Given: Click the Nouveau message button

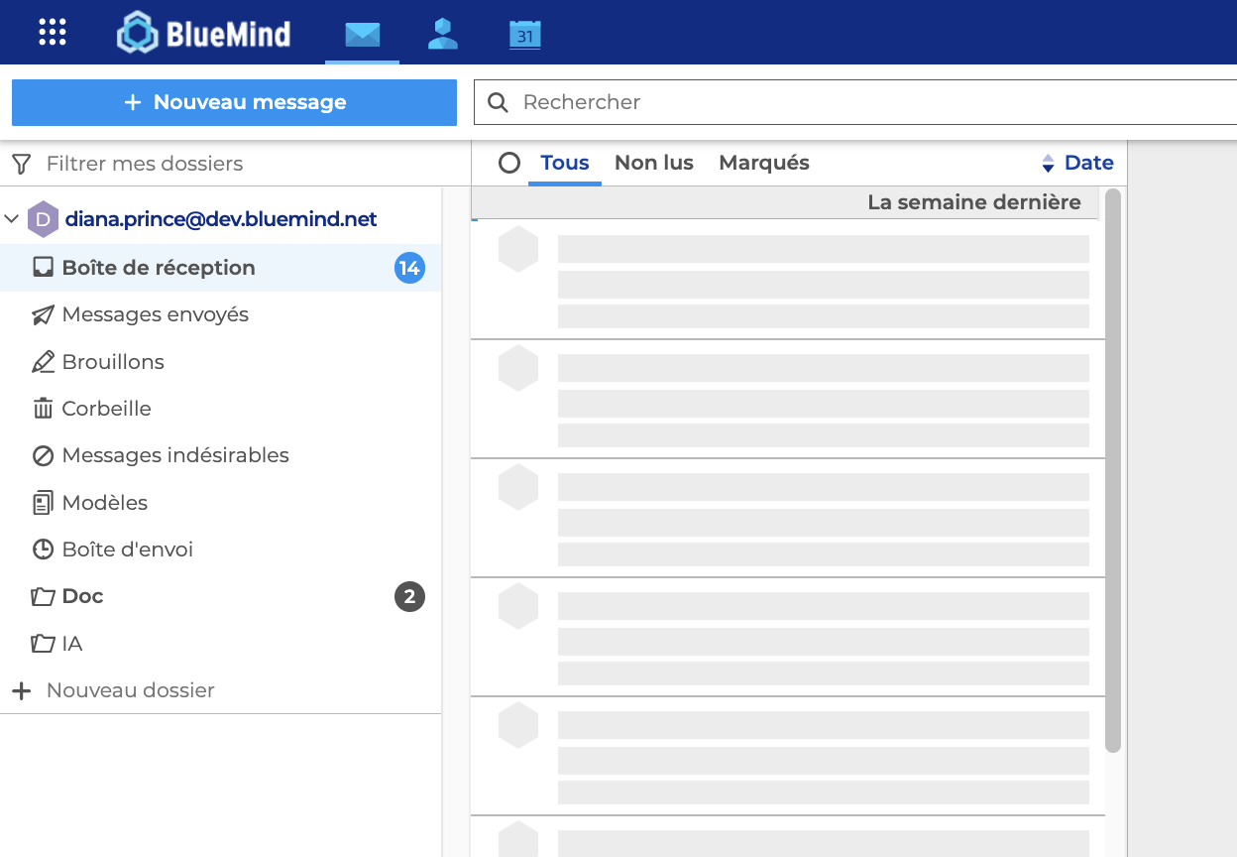Looking at the screenshot, I should tap(234, 102).
